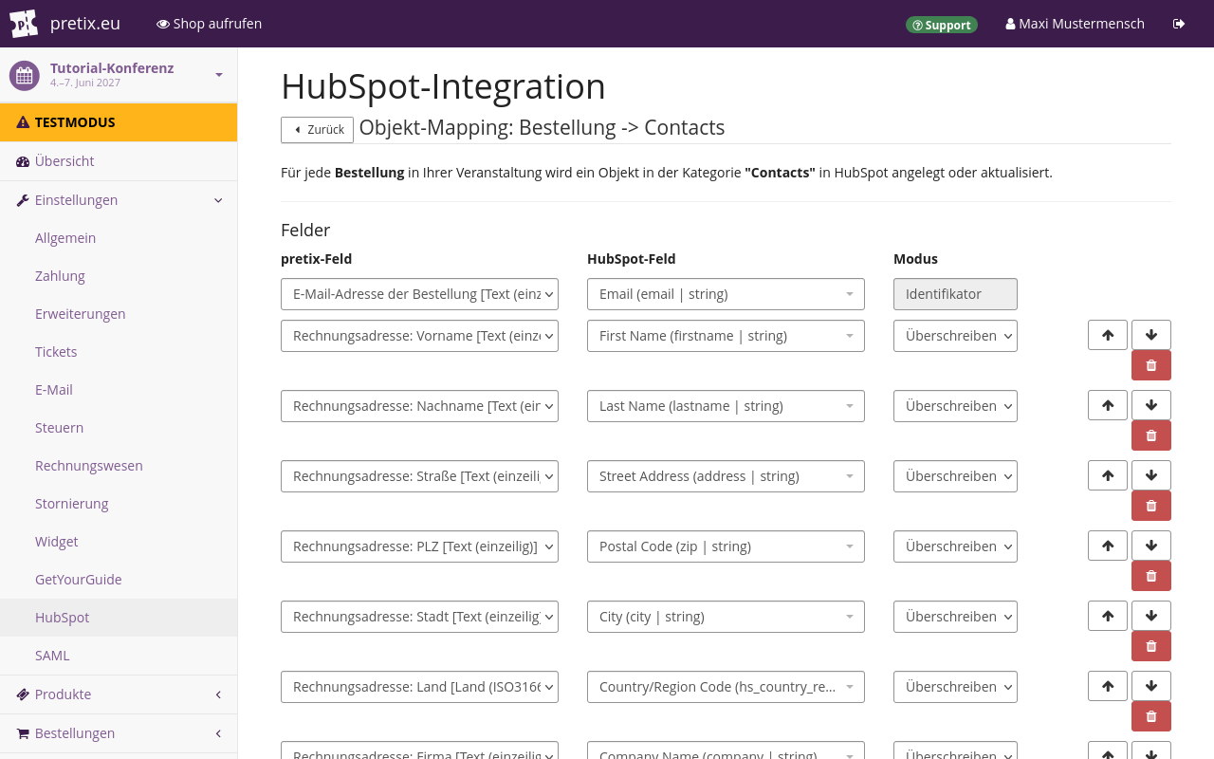Open HubSpot field dropdown for First Name
The image size is (1214, 759).
point(726,336)
